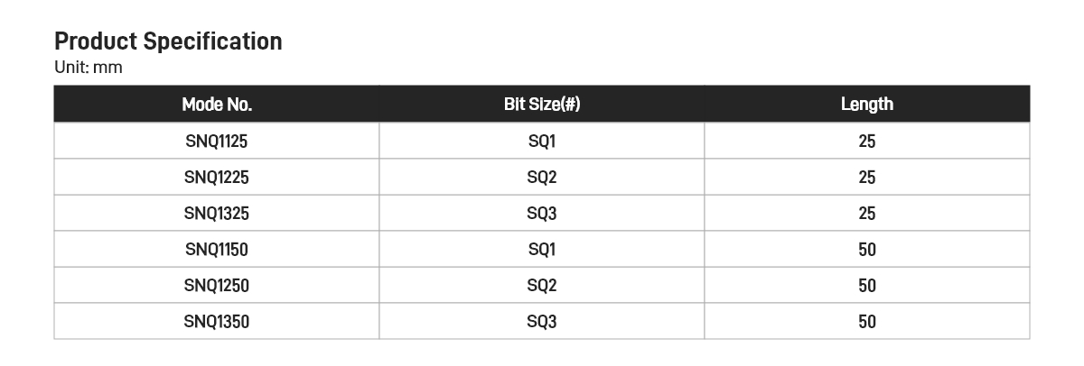This screenshot has width=1084, height=366.
Task: Click the SQ1 bit size in SNQ1125 row
Action: point(542,142)
